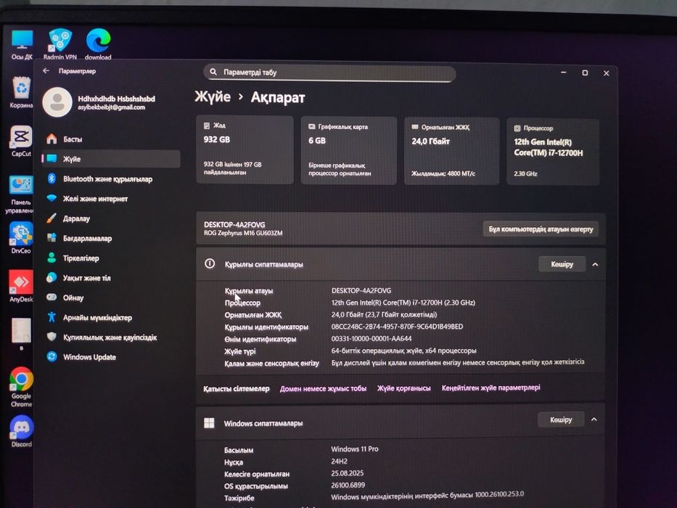The width and height of the screenshot is (677, 508).
Task: Click the accessibility icon for Арнайы мүмкіндіктер
Action: (x=52, y=317)
